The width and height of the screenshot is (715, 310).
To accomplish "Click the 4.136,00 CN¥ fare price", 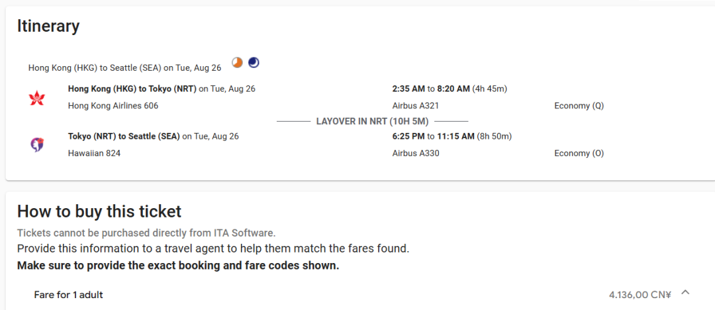I will [640, 295].
